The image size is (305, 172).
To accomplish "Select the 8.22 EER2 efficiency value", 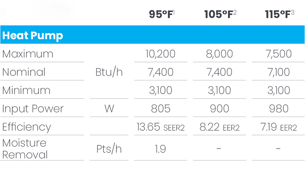I will pyautogui.click(x=219, y=127).
